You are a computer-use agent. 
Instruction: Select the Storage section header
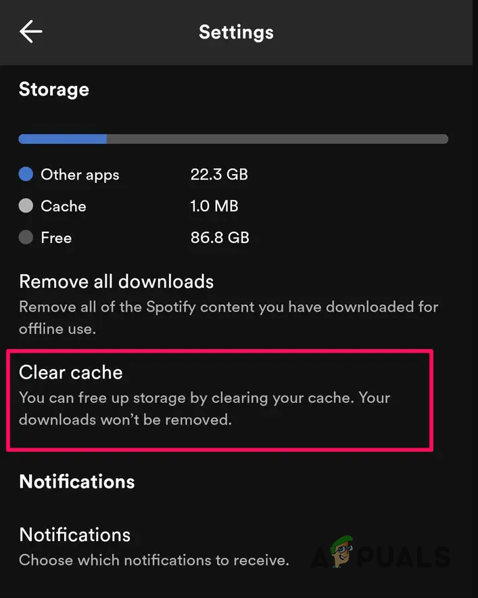click(54, 89)
